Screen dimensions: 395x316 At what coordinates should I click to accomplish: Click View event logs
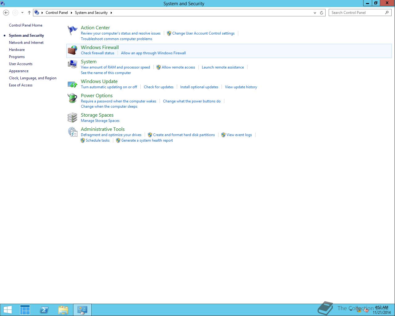(239, 135)
